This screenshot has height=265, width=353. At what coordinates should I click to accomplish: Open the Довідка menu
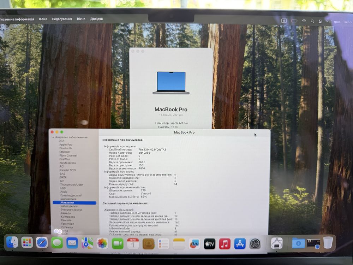pyautogui.click(x=97, y=19)
